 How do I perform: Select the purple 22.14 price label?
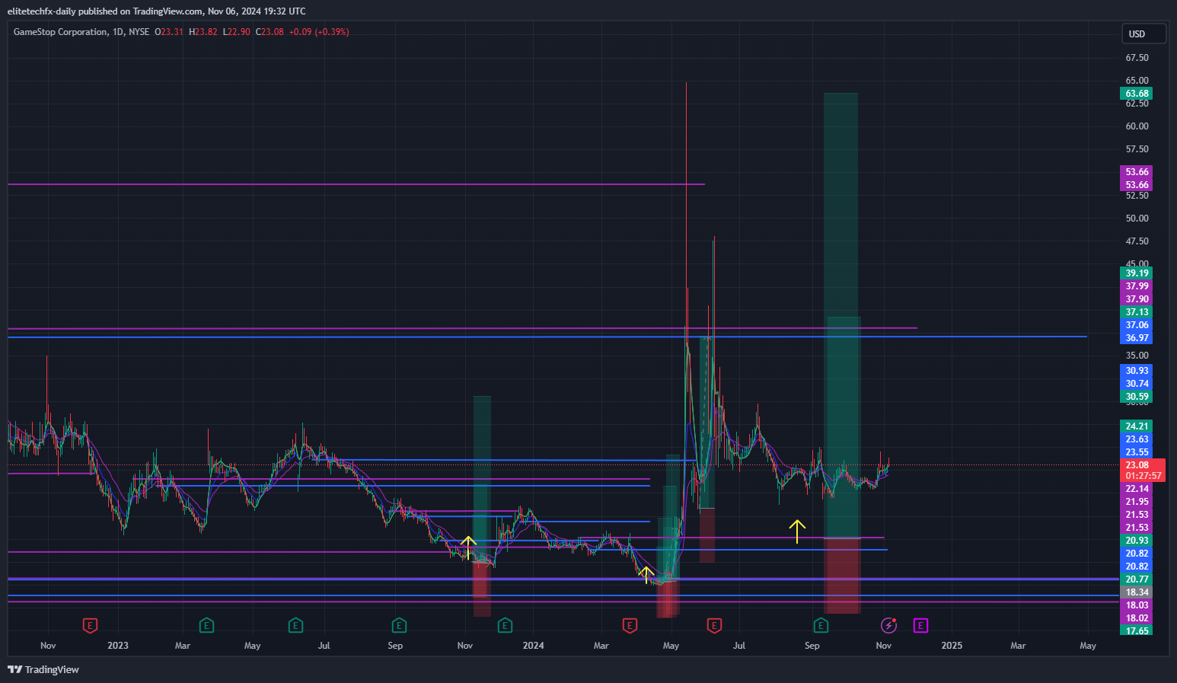point(1136,489)
